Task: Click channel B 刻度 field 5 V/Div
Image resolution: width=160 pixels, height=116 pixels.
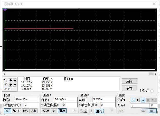Action: click(x=104, y=99)
